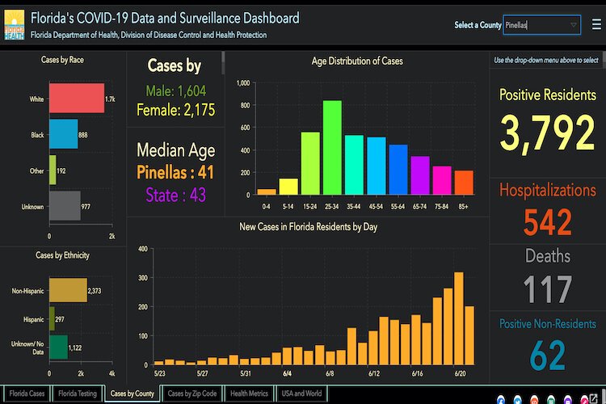Open the hamburger menu icon
This screenshot has height=404, width=606.
[596, 25]
